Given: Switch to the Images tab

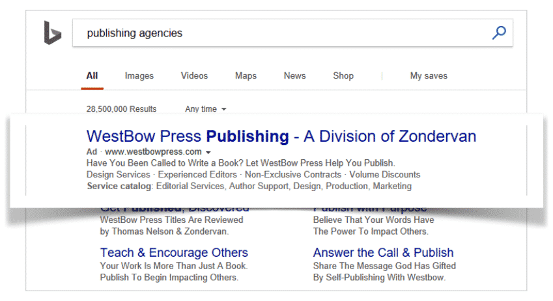Looking at the screenshot, I should [x=139, y=75].
